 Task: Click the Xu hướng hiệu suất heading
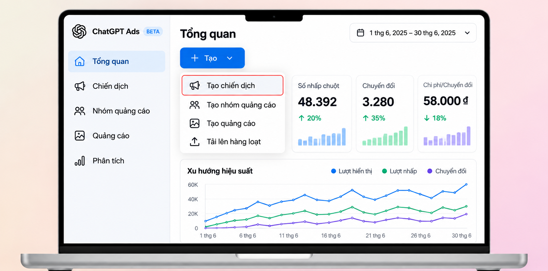(220, 171)
